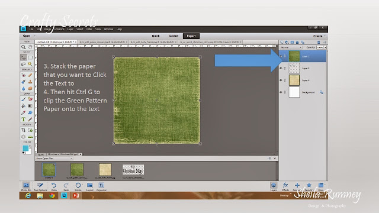
Task: Add a layer mask
Action: [292, 42]
